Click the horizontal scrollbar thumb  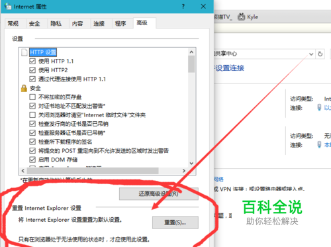[x=93, y=171]
